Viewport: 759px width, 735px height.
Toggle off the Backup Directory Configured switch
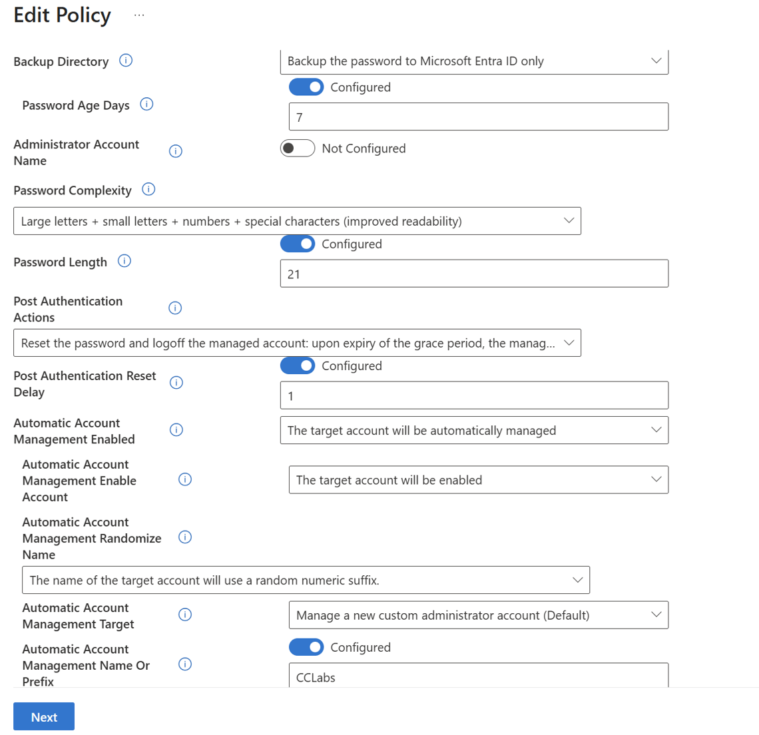[x=306, y=87]
